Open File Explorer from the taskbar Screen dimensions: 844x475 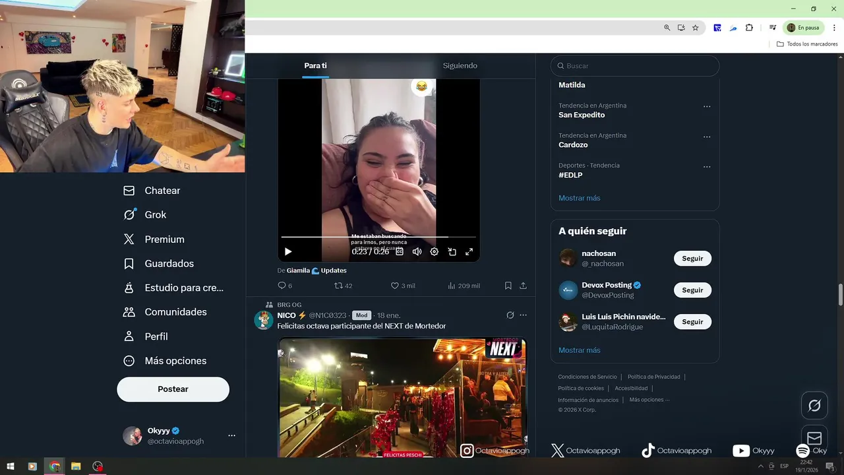point(76,466)
